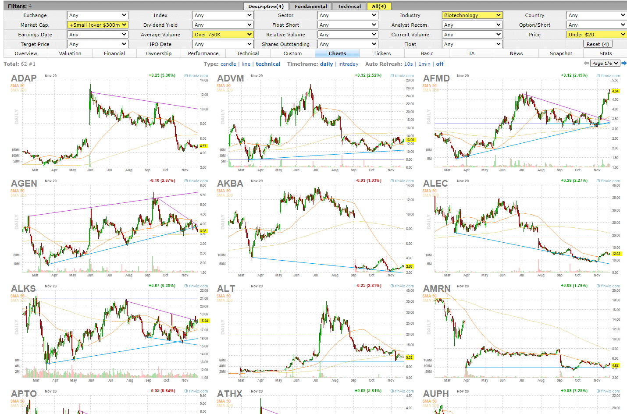Set auto refresh to 10s
The width and height of the screenshot is (627, 414).
click(408, 64)
